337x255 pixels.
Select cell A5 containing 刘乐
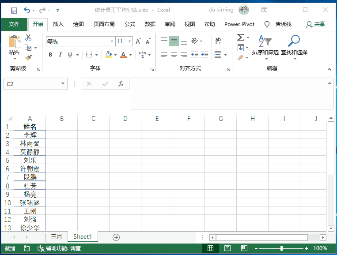[30, 160]
